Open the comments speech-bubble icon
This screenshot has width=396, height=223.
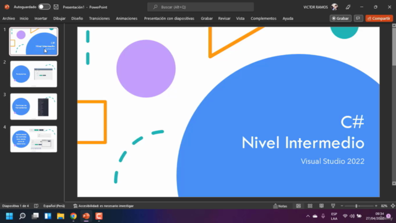358,19
